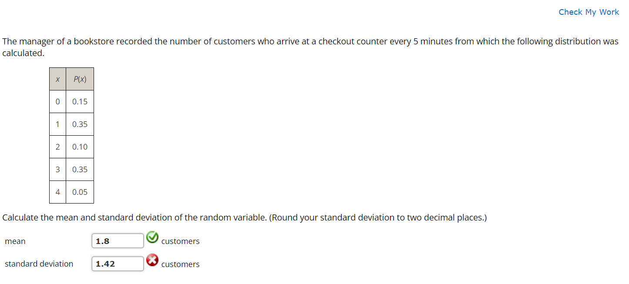Select the table cell showing 0.15
The height and width of the screenshot is (284, 629).
coord(80,101)
